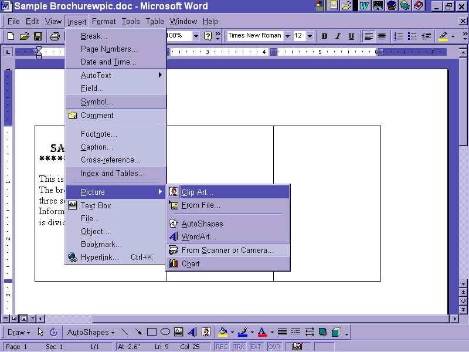Select the Oval drawing tool
The width and height of the screenshot is (469, 352).
[165, 332]
